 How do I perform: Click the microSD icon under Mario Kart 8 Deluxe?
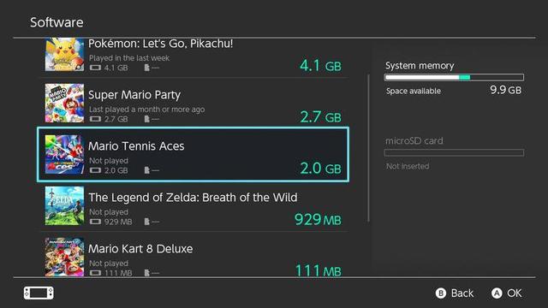click(147, 273)
